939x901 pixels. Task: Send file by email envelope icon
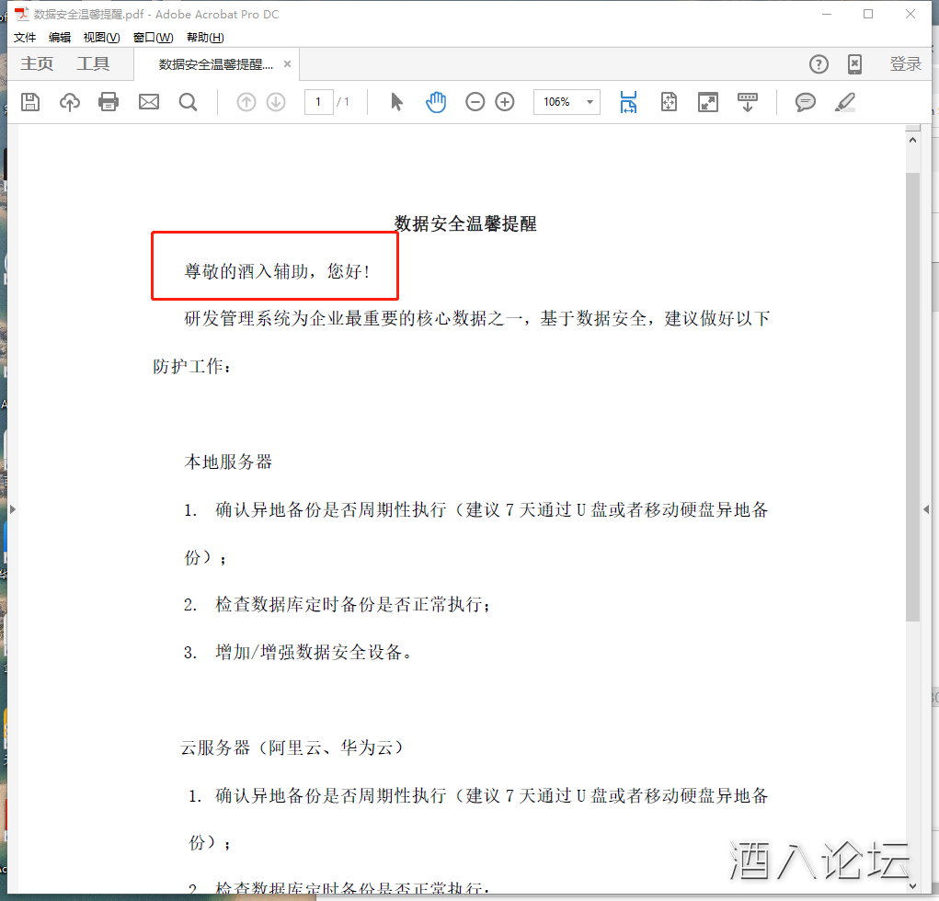(x=149, y=102)
